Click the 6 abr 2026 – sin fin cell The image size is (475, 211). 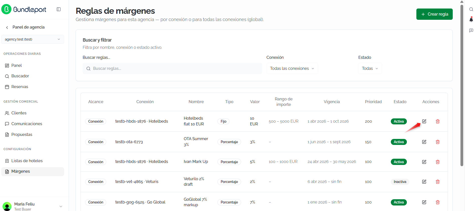[324, 182]
